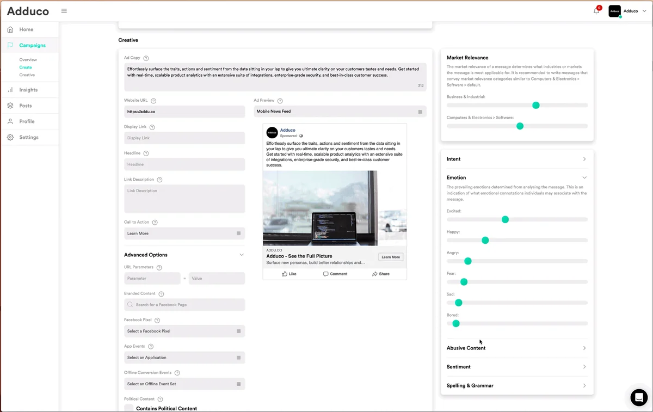This screenshot has height=412, width=653.
Task: Click the hamburger menu icon beside Adduco logo
Action: 64,11
